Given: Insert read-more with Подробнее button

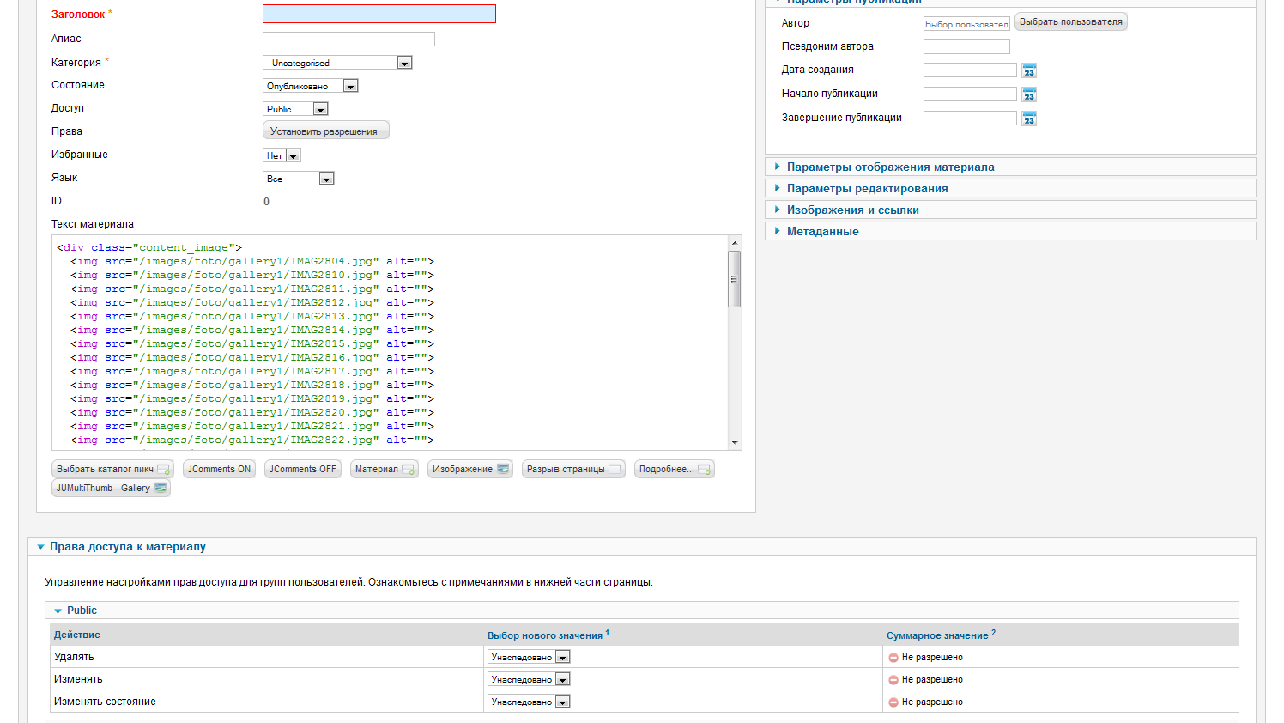Looking at the screenshot, I should (674, 469).
